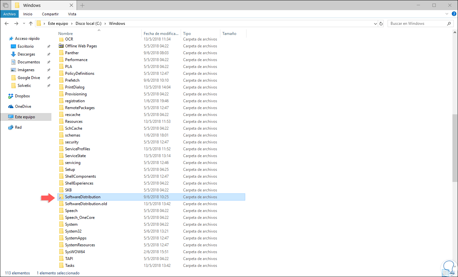
Task: Click the Dropbox logo icon in sidebar
Action: pos(11,96)
